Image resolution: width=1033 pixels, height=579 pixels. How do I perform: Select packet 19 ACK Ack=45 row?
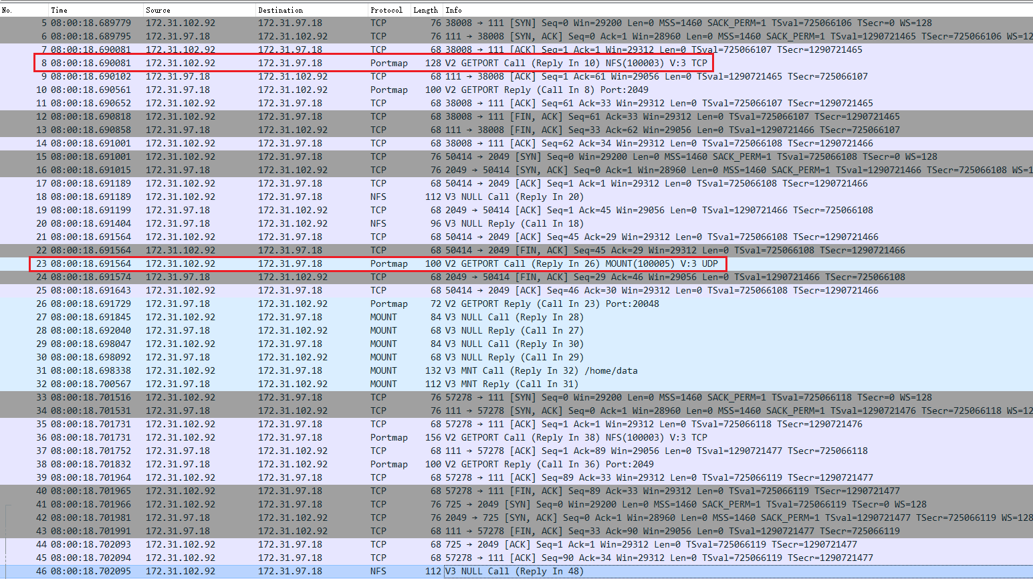click(516, 210)
